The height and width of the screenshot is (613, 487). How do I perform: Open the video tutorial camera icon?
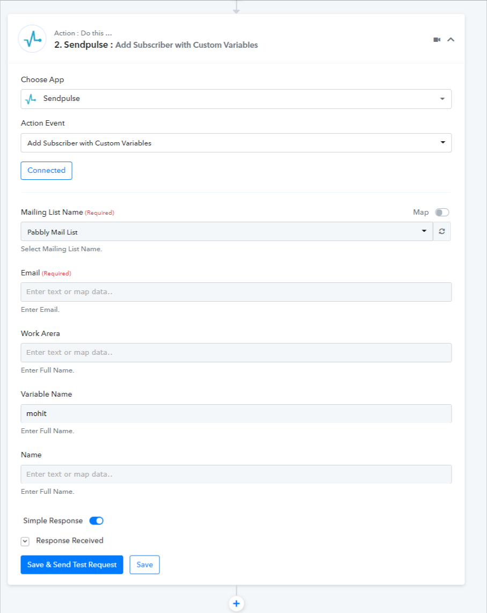click(x=437, y=40)
